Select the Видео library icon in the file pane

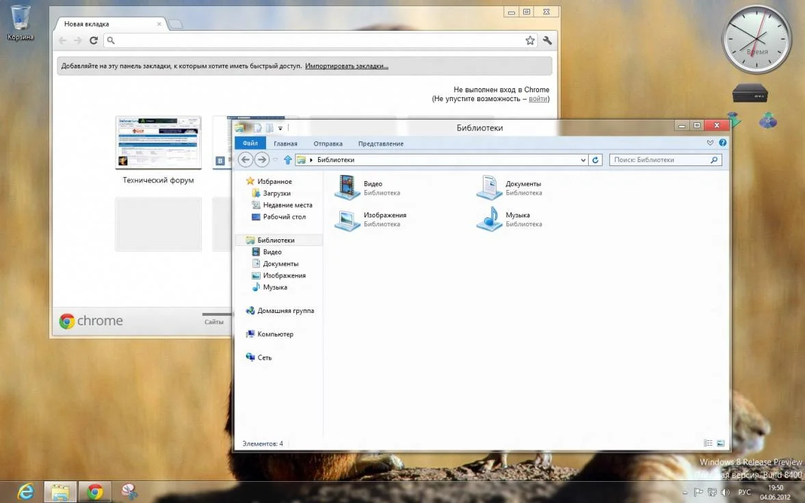(347, 187)
